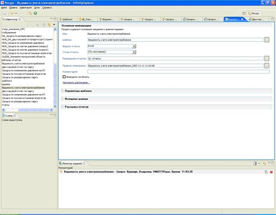Click first icon in Монитор заданий toolbar
The image size is (276, 215).
[x=255, y=163]
